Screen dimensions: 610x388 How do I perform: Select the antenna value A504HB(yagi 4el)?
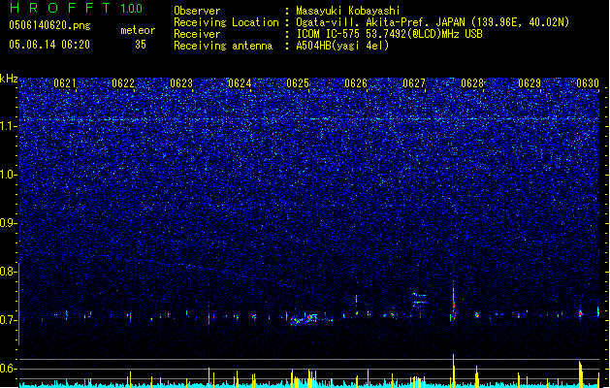point(342,46)
